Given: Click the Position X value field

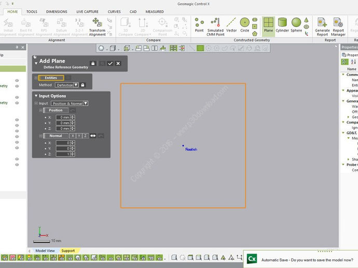Looking at the screenshot, I should point(63,117).
